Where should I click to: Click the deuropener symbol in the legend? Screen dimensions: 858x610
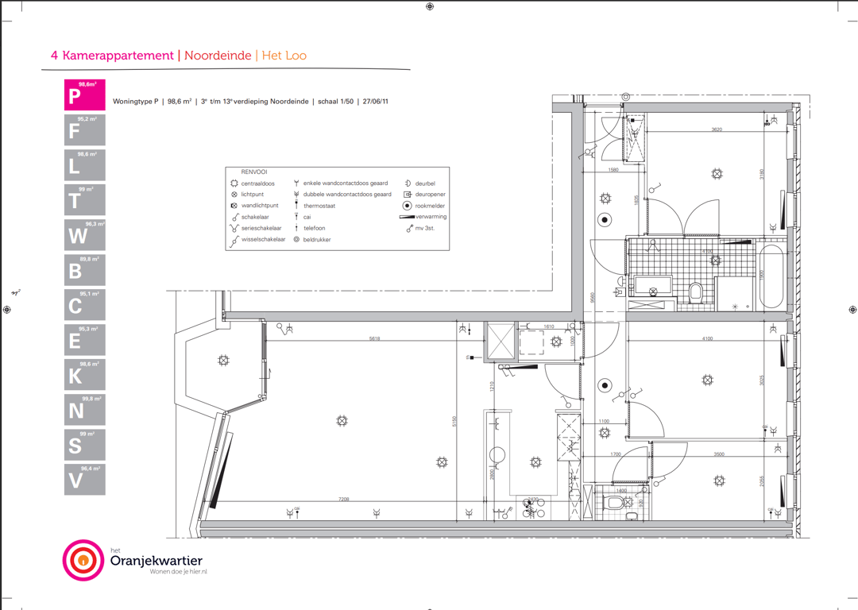coord(408,195)
